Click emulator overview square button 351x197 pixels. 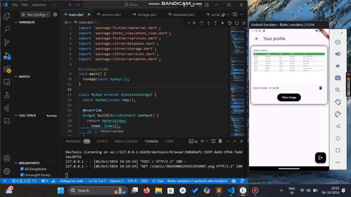[x=338, y=150]
